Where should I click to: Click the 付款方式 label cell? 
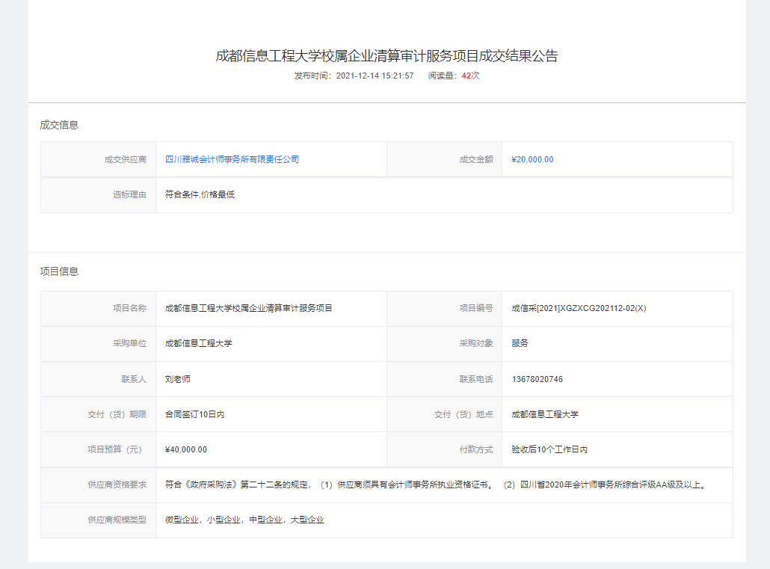[444, 449]
